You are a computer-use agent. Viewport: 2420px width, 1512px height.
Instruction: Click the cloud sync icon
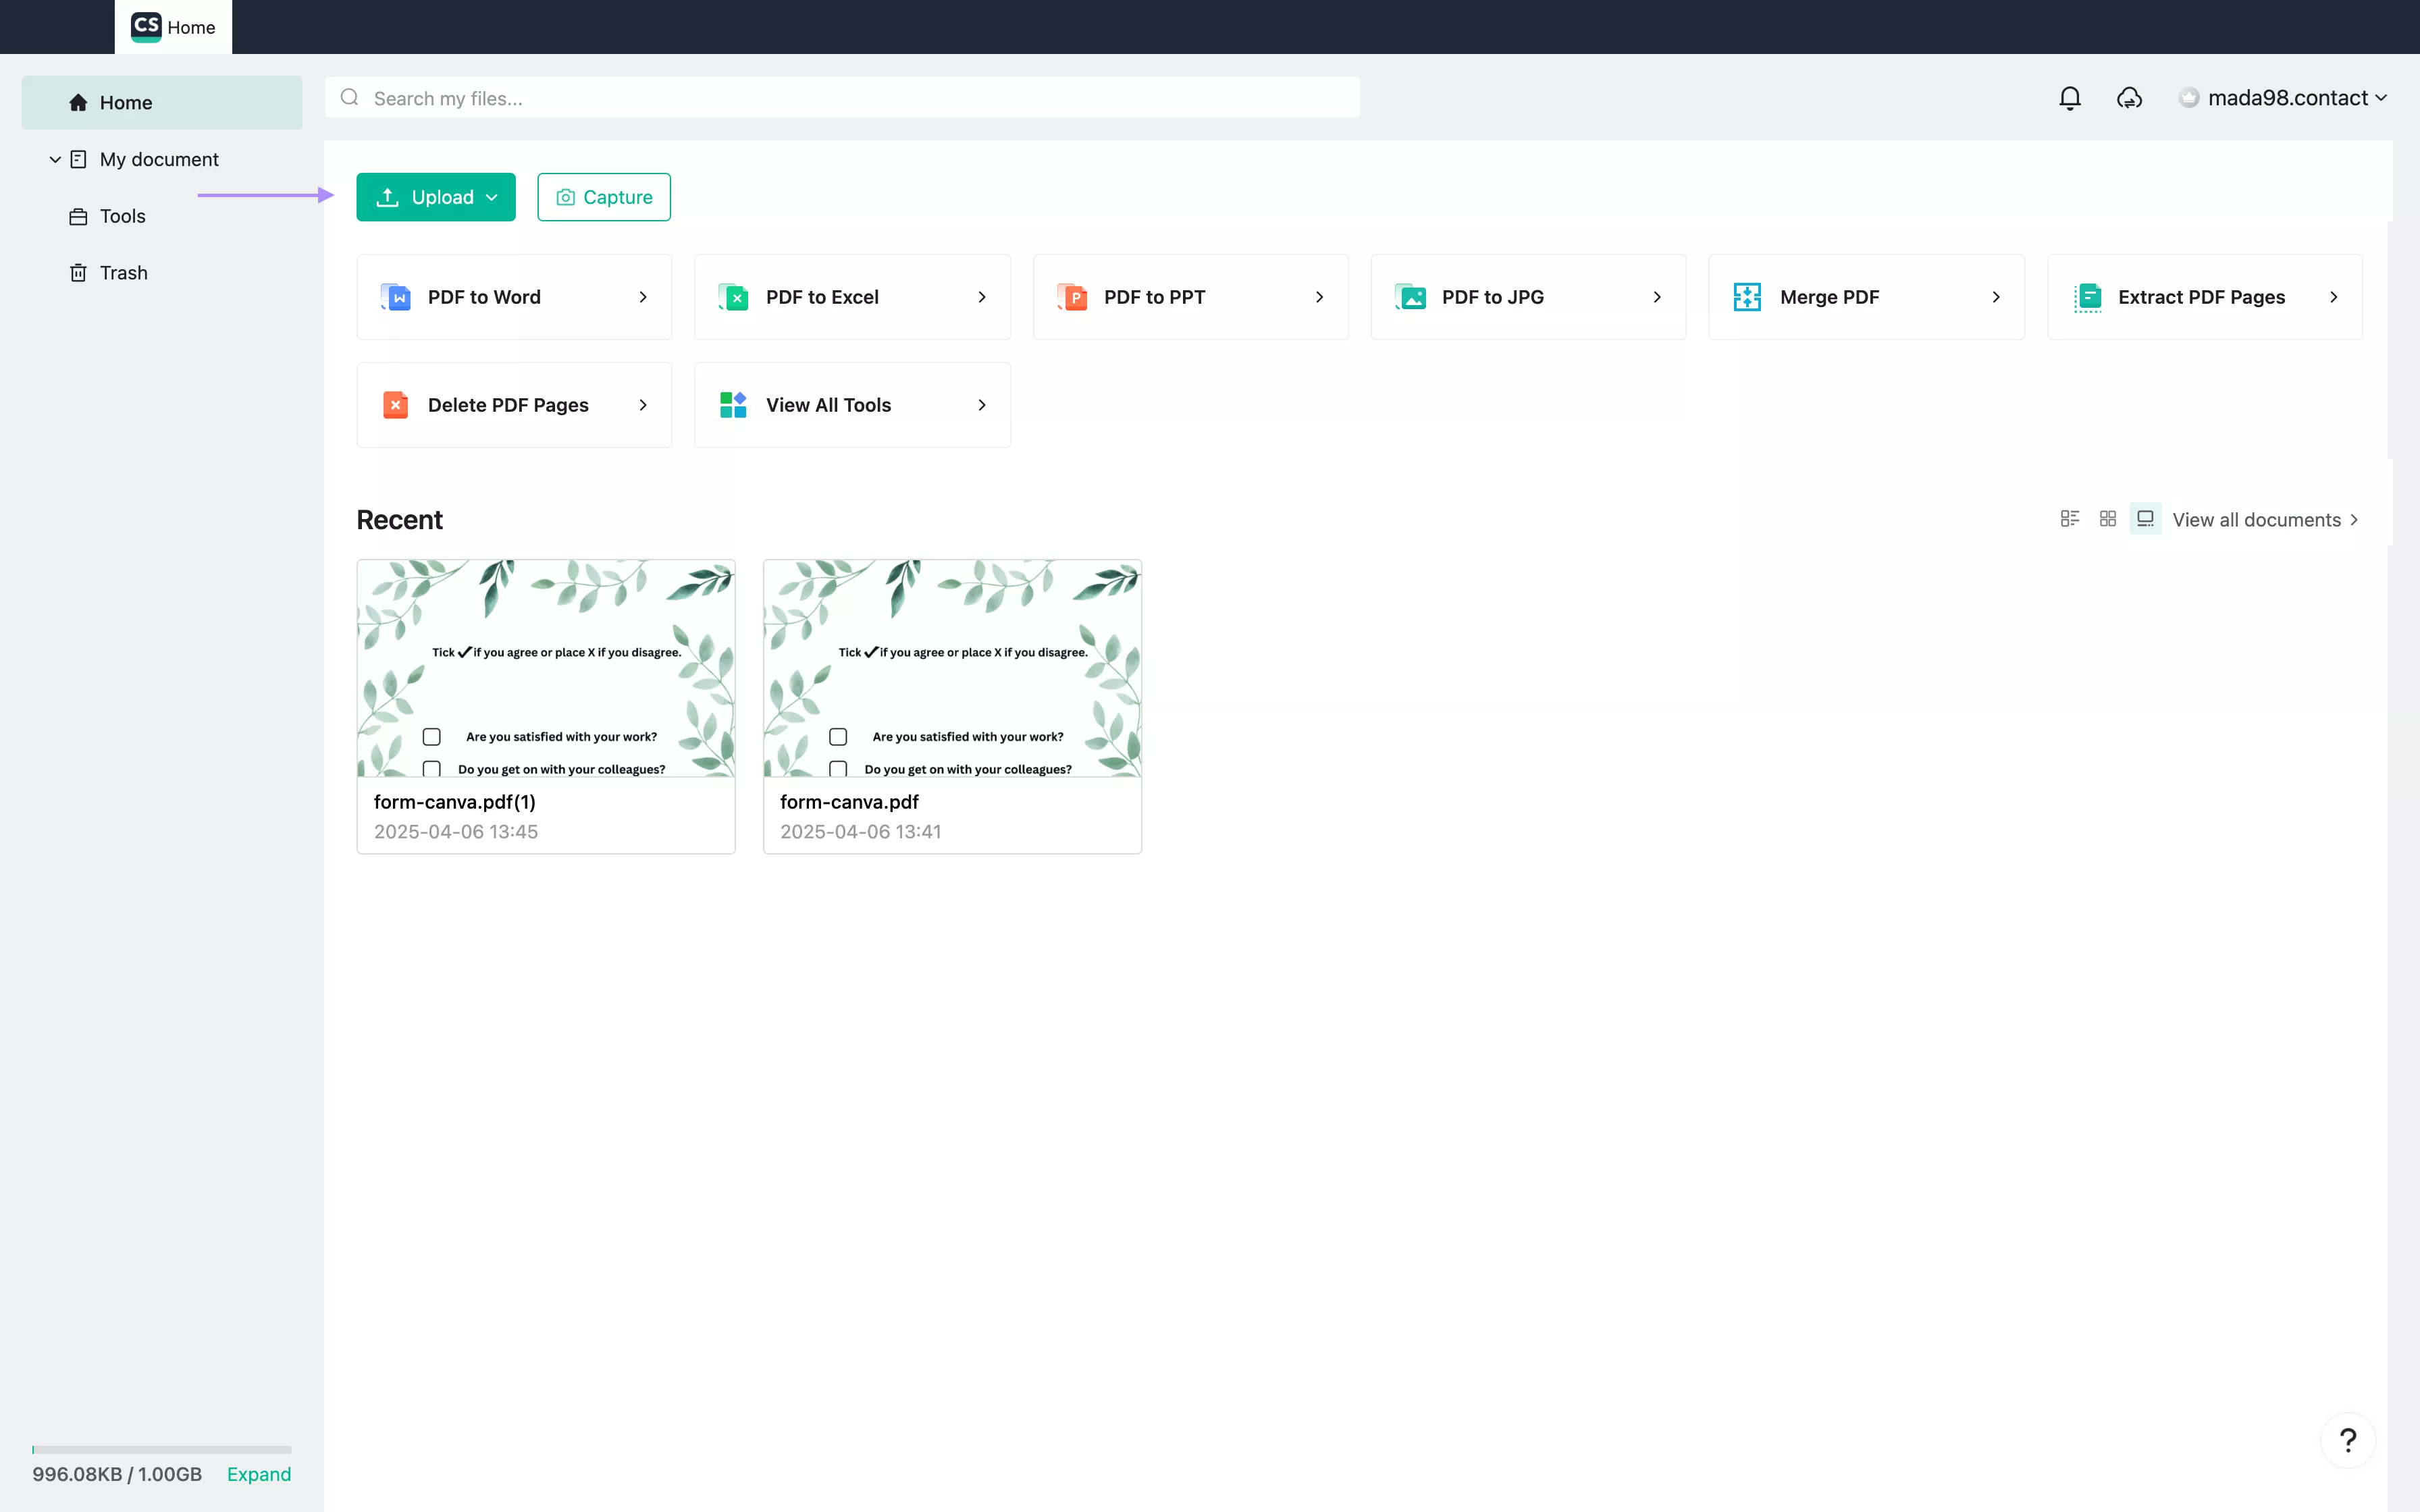tap(2129, 98)
